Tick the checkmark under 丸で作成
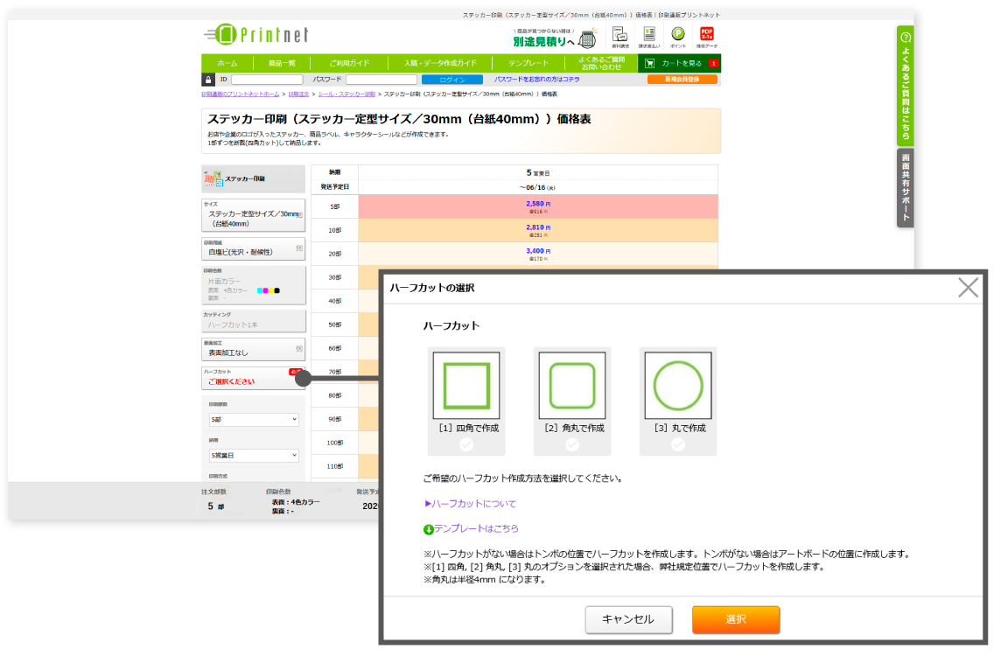Screen dimensions: 994x656 click(677, 445)
